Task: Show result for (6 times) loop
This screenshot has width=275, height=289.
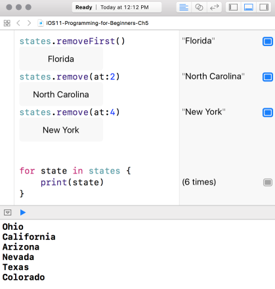Action: point(268,182)
